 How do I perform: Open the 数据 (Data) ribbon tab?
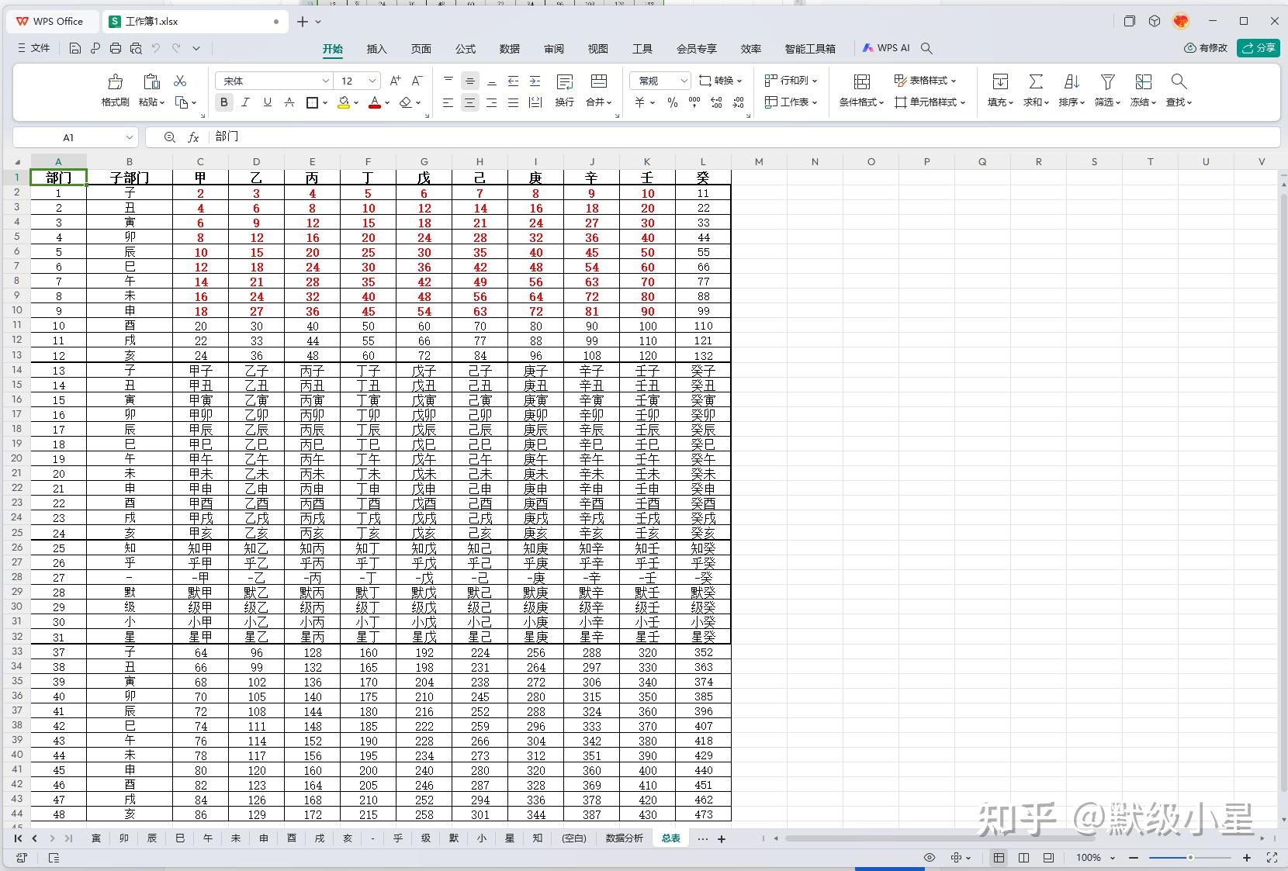[510, 48]
